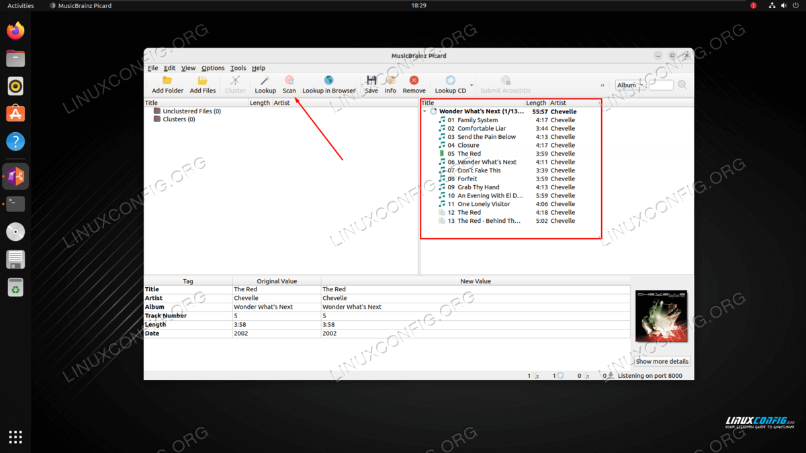Screen dimensions: 806x453
Task: Select the Unclustered Files (0) item
Action: pos(187,111)
